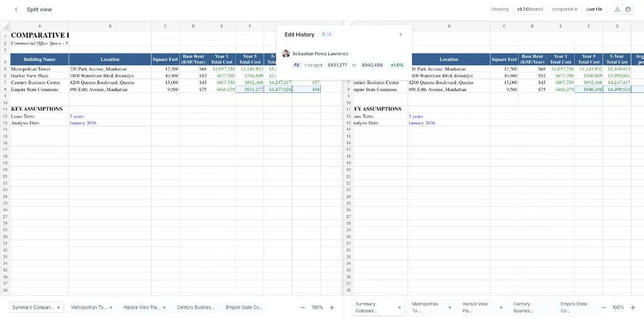Select left pane Metropolitan Tower cell

[x=40, y=69]
